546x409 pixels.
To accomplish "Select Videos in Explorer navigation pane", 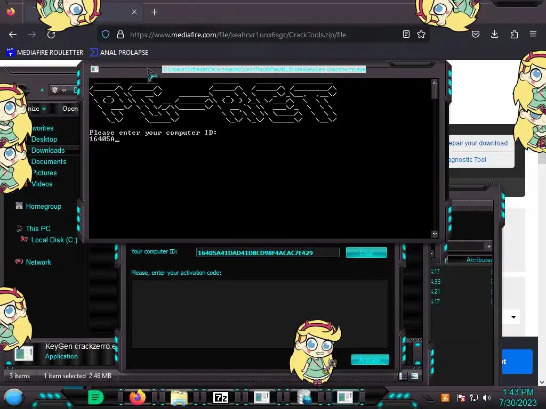I will (42, 184).
